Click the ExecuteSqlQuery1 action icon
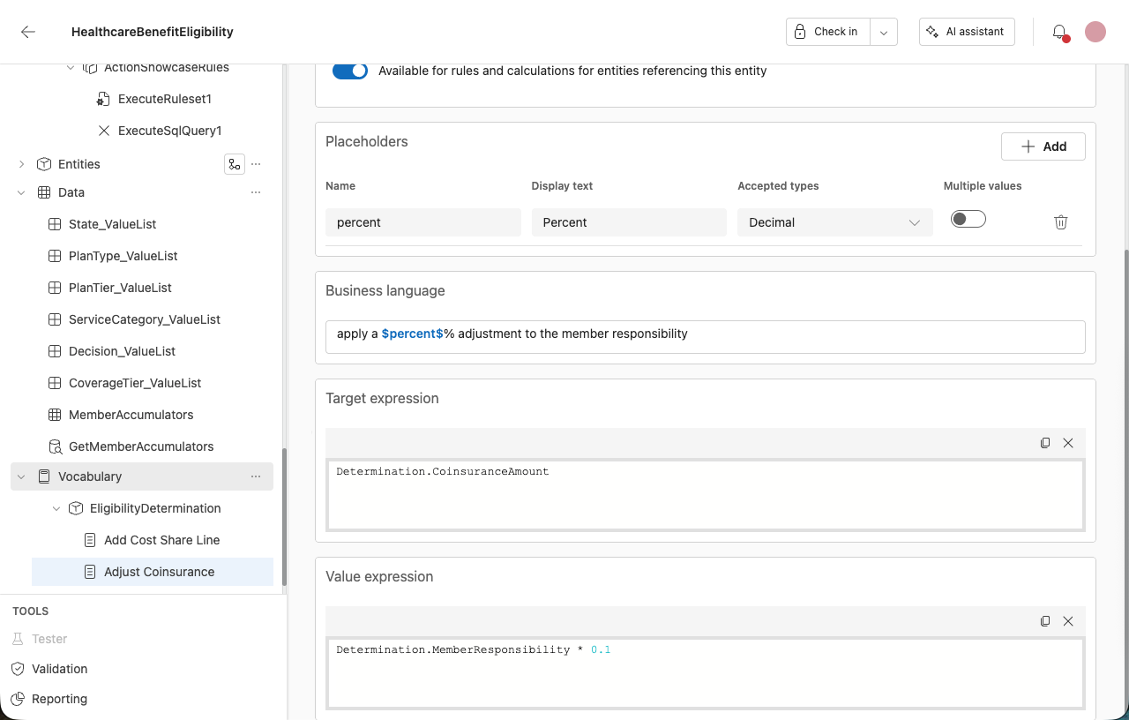 103,131
